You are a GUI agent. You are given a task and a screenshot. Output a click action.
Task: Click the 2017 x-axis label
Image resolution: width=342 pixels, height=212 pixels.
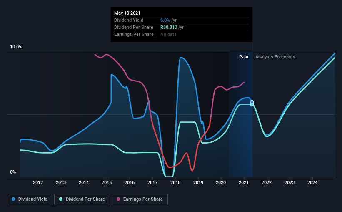coord(152,182)
